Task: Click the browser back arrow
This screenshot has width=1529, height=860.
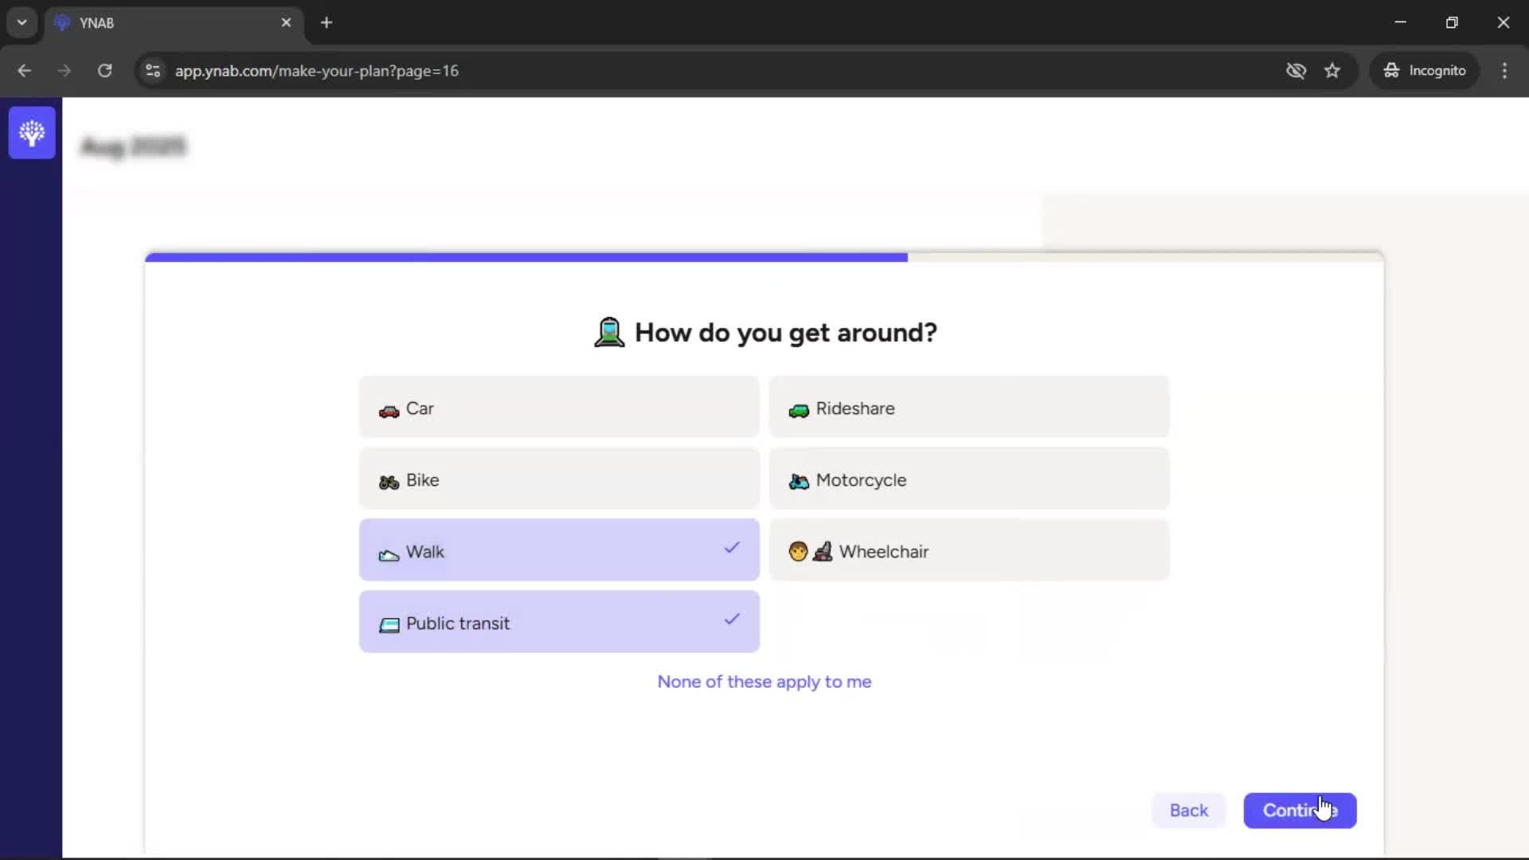Action: (x=25, y=71)
